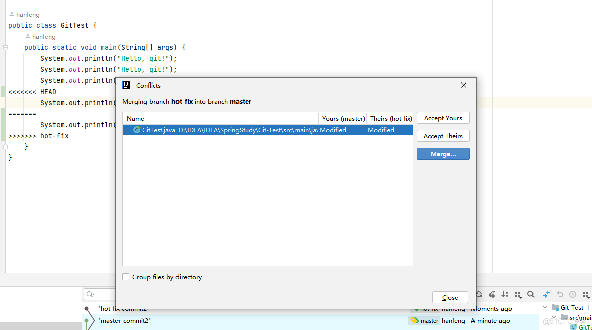Click the Git-Test module folder icon
This screenshot has width=592, height=330.
point(555,308)
